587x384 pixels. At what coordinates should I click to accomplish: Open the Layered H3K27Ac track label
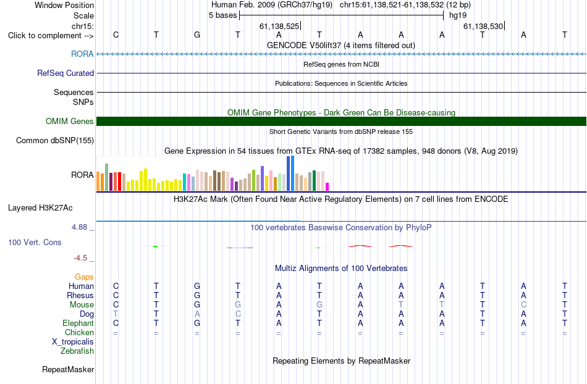40,208
